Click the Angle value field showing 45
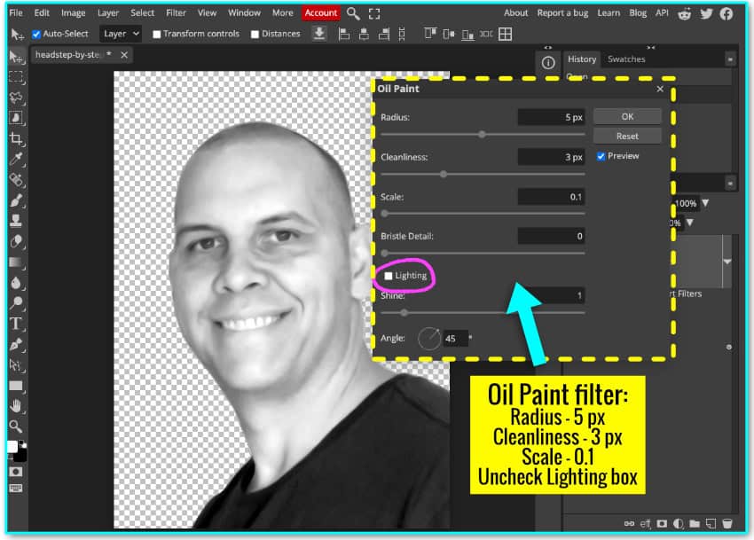 [x=455, y=339]
